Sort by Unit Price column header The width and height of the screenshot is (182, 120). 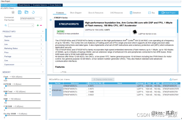coord(96,83)
